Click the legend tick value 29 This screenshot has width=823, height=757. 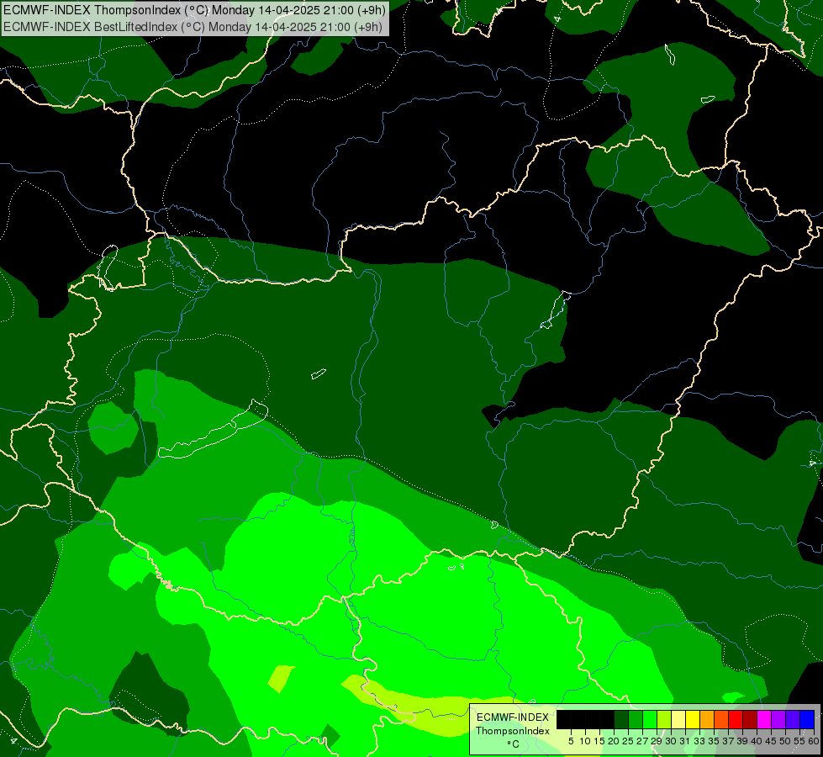(657, 741)
